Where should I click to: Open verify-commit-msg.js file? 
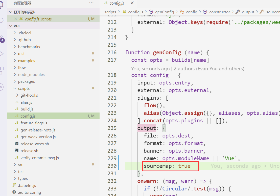point(39,158)
